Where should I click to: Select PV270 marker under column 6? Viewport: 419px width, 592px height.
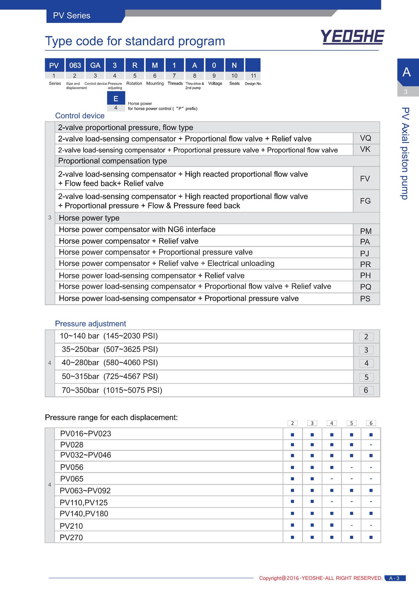371,537
